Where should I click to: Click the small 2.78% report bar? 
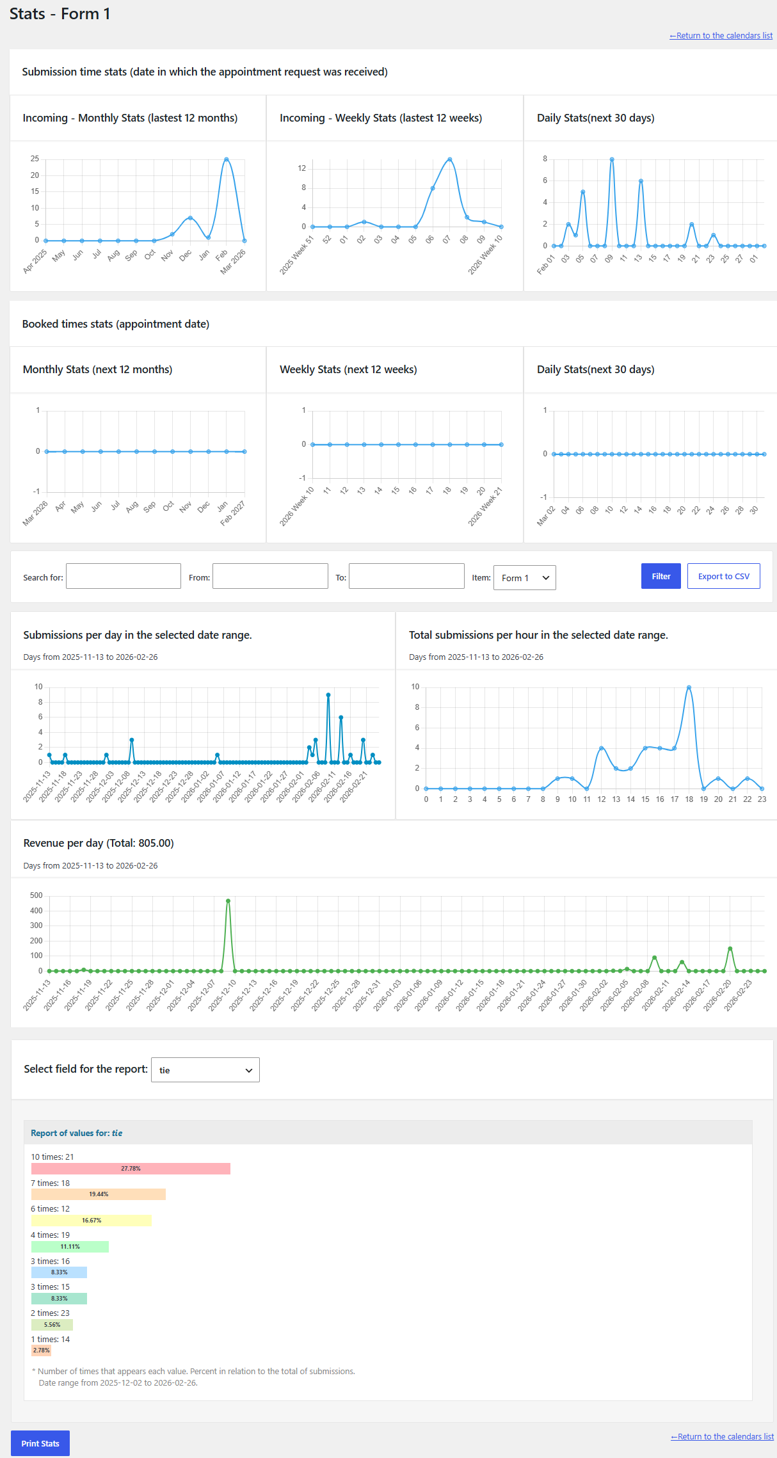pos(41,1350)
